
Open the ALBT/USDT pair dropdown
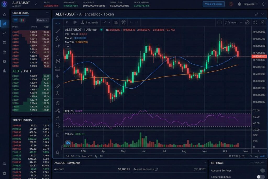click(35, 4)
